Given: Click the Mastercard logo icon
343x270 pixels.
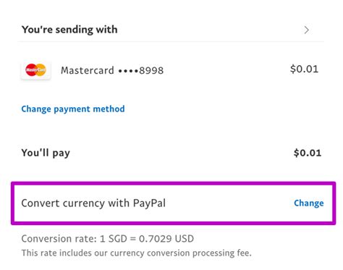Looking at the screenshot, I should click(35, 70).
